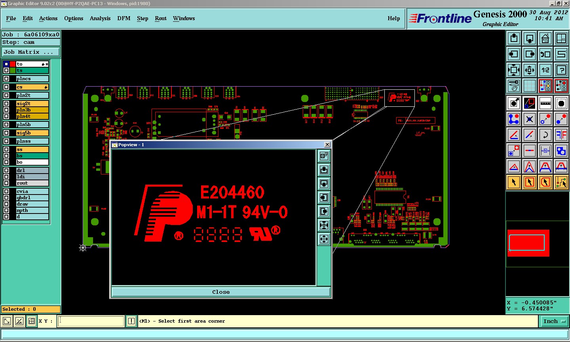Image resolution: width=570 pixels, height=342 pixels.
Task: Click red color swatch of layer to
Action: [13, 64]
